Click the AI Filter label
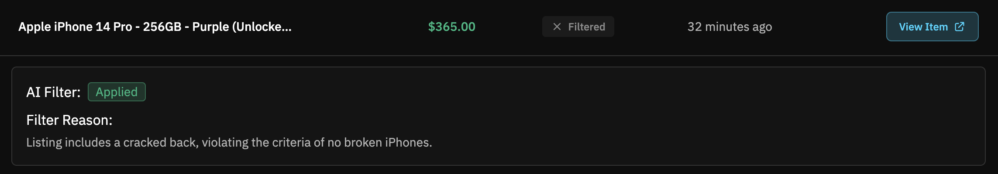Viewport: 998px width, 174px height. 53,92
